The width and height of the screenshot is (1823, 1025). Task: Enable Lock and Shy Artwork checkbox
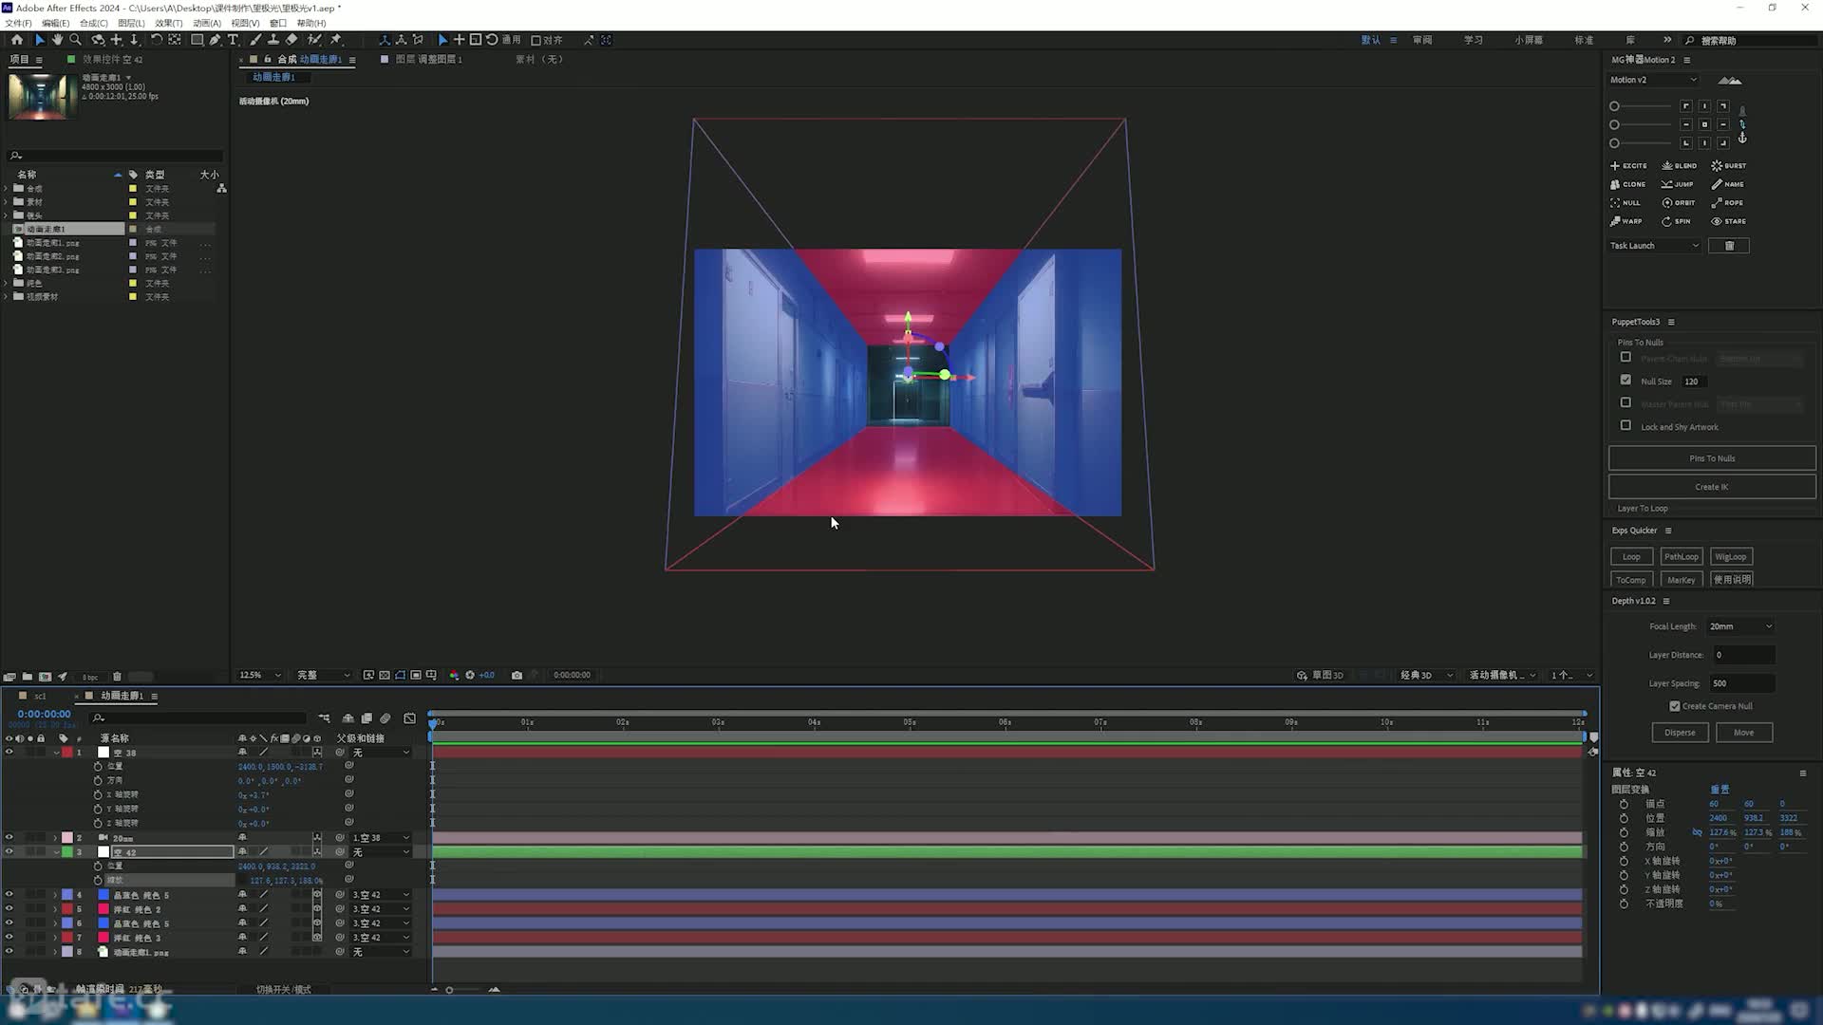click(1626, 425)
